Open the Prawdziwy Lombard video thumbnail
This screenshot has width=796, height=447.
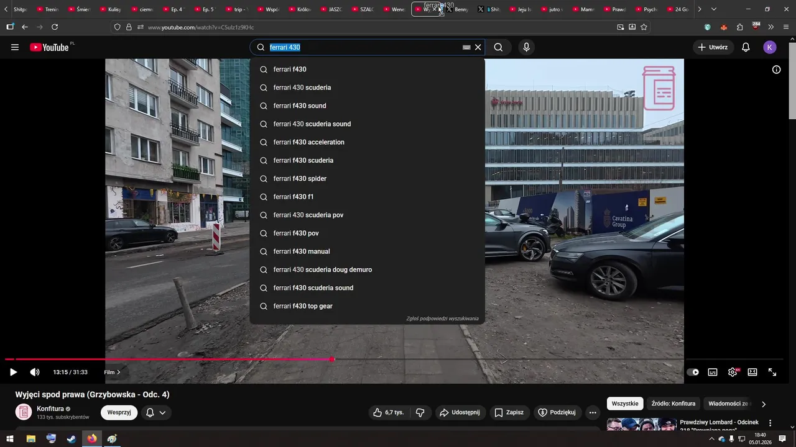tap(641, 424)
